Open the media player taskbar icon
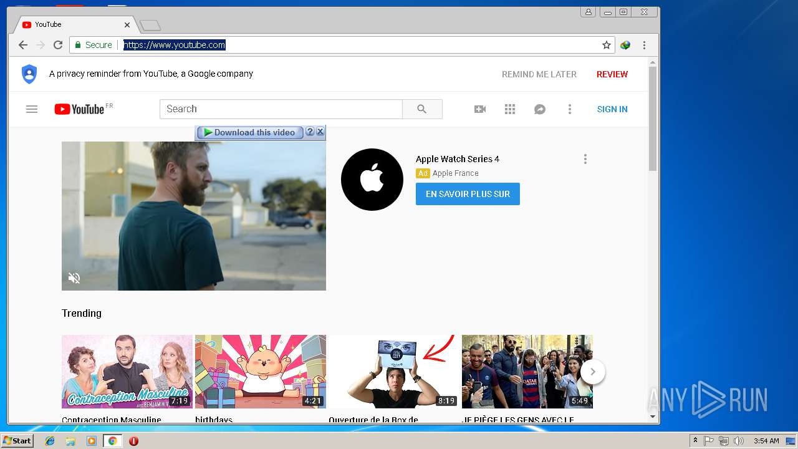 92,441
